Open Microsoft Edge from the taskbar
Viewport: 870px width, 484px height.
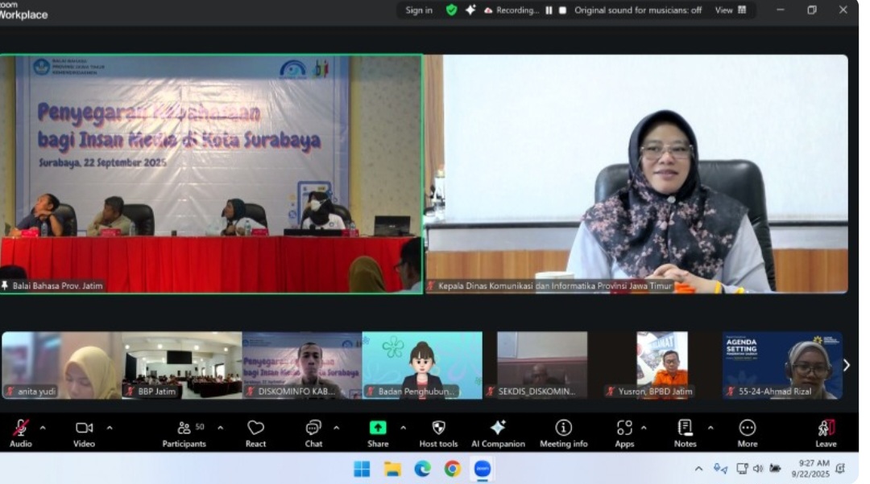coord(422,469)
